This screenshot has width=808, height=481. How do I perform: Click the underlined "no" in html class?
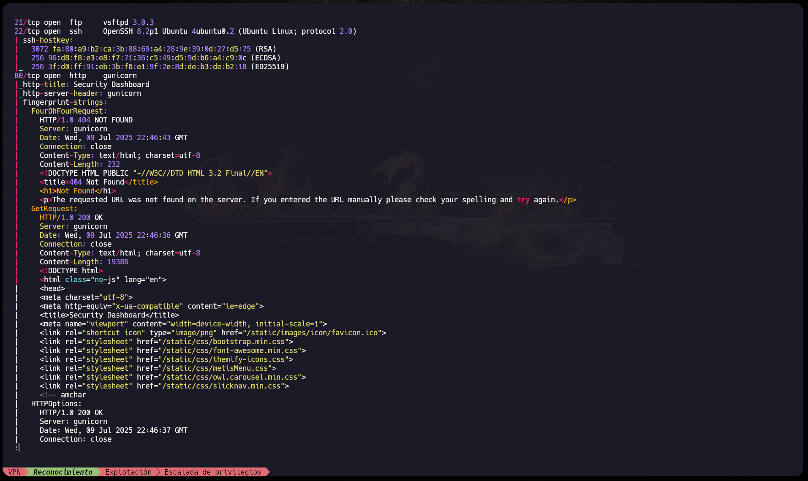[x=99, y=280]
